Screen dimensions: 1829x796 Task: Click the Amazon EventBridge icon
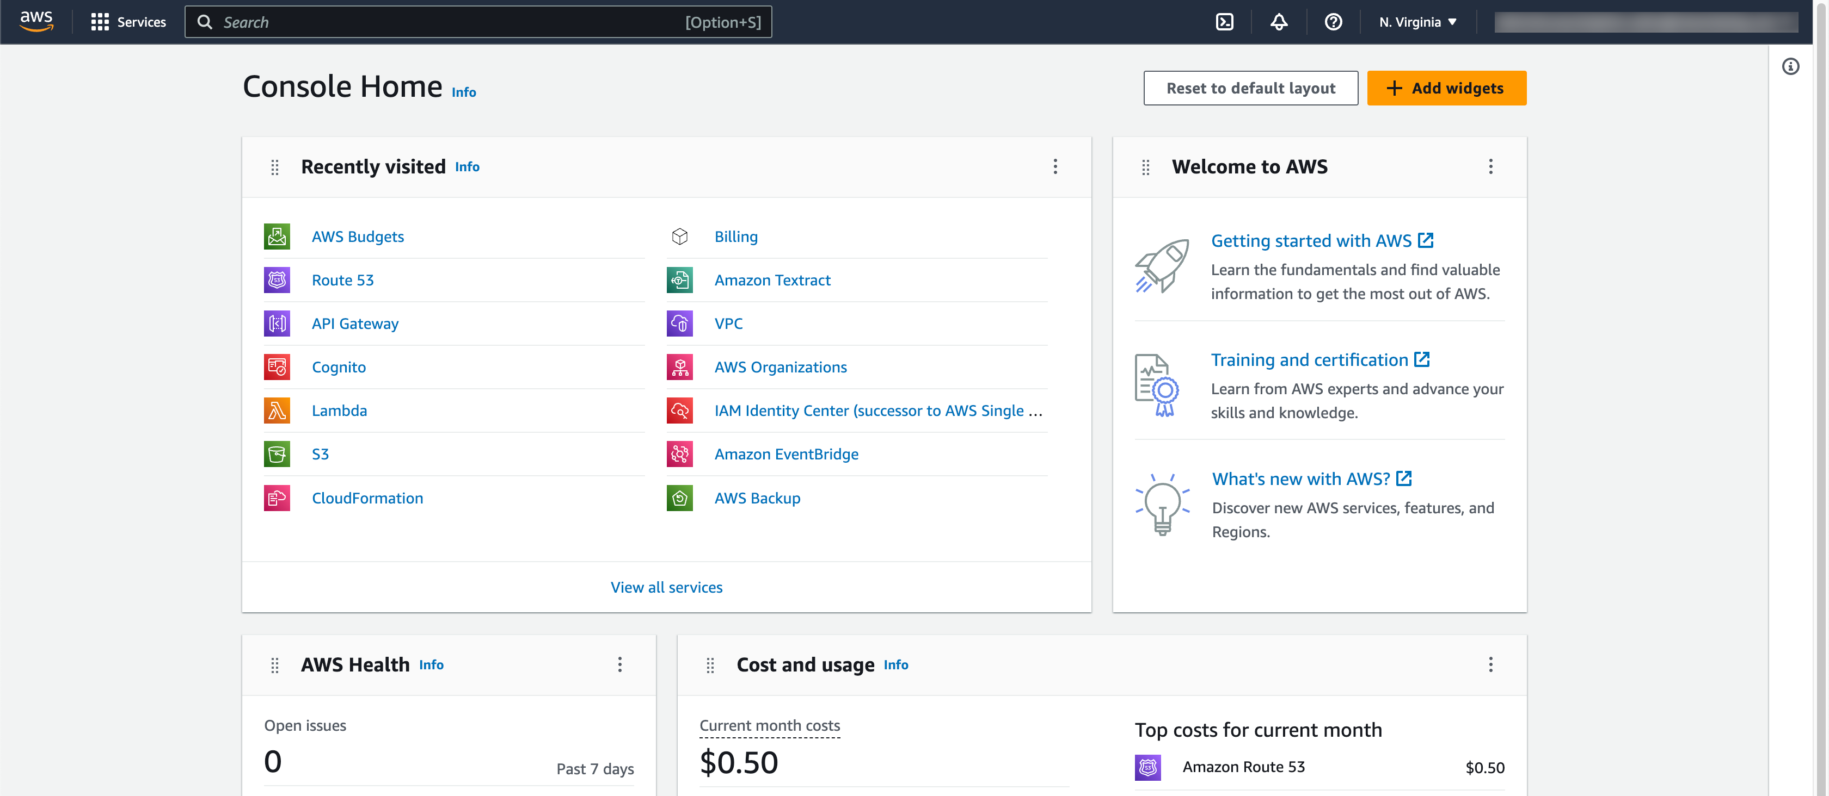tap(679, 454)
